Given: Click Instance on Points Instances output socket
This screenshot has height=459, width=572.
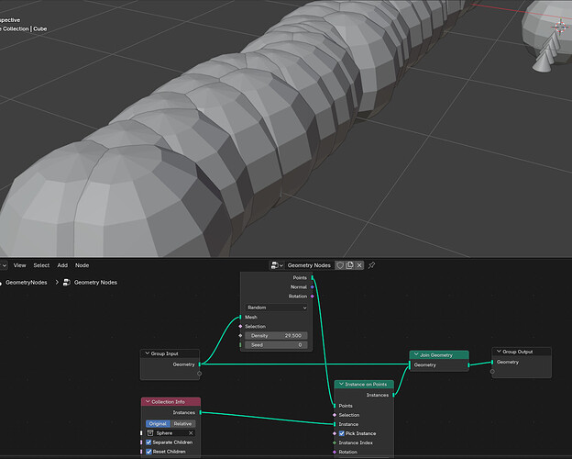Looking at the screenshot, I should click(393, 395).
